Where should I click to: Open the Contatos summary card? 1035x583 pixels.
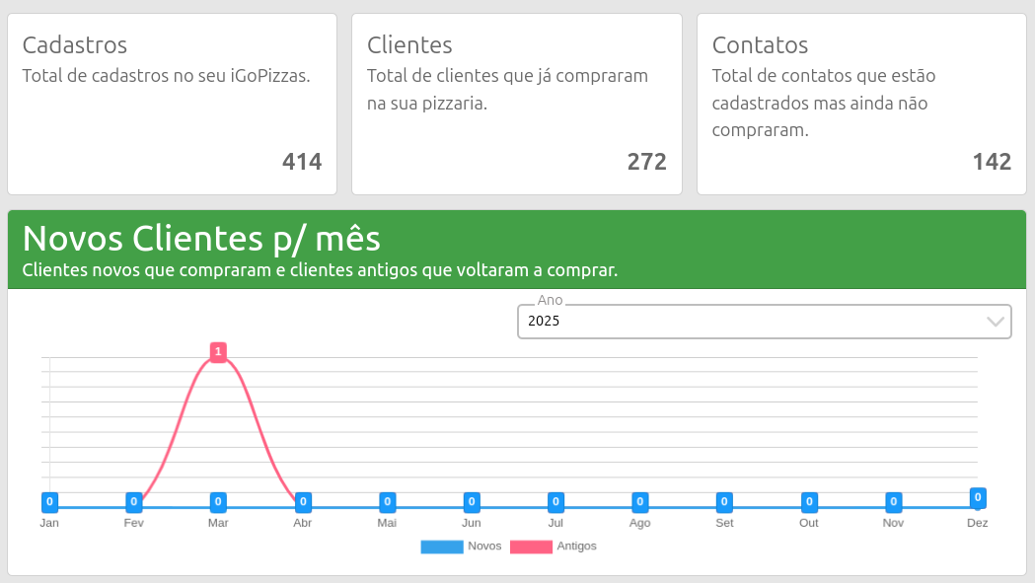click(861, 104)
